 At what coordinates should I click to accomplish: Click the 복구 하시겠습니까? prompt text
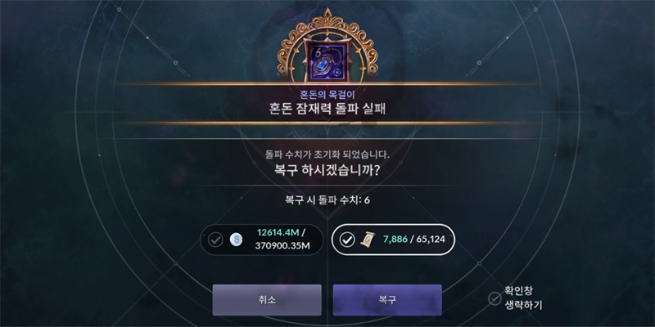pos(327,170)
